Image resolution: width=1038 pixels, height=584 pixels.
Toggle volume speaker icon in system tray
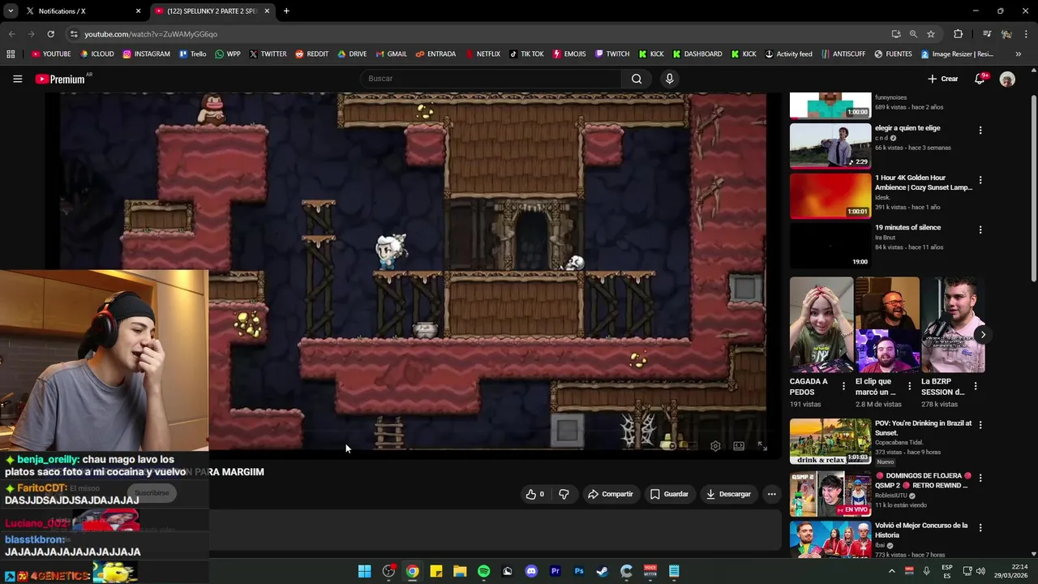[980, 571]
